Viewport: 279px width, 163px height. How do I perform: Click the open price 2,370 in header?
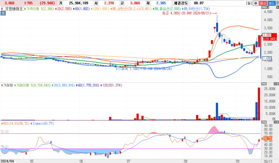[x=109, y=3]
